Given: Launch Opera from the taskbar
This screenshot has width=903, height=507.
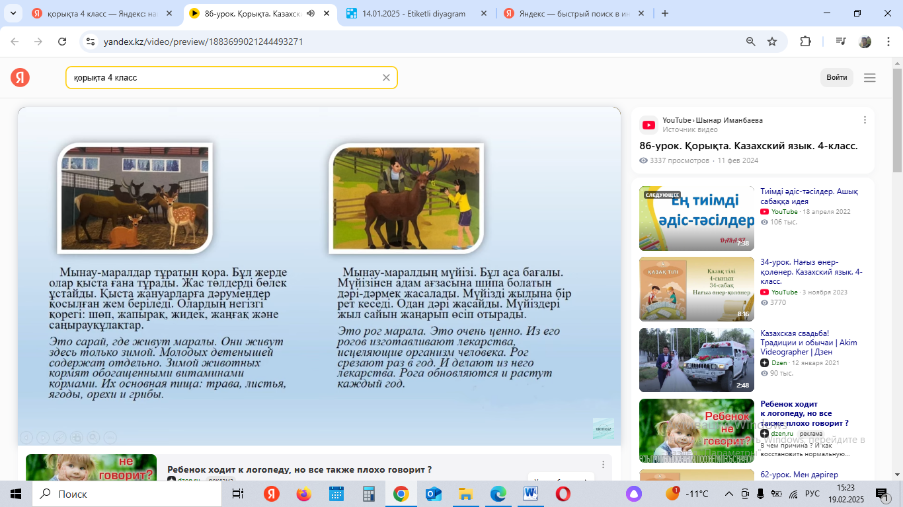Looking at the screenshot, I should [563, 494].
